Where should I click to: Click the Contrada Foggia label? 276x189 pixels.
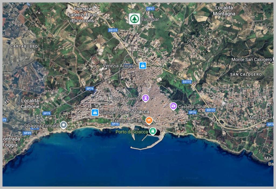tap(11, 142)
